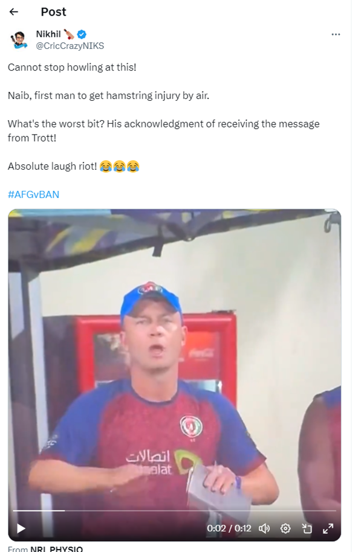Open the Nikhil display name

tap(48, 34)
